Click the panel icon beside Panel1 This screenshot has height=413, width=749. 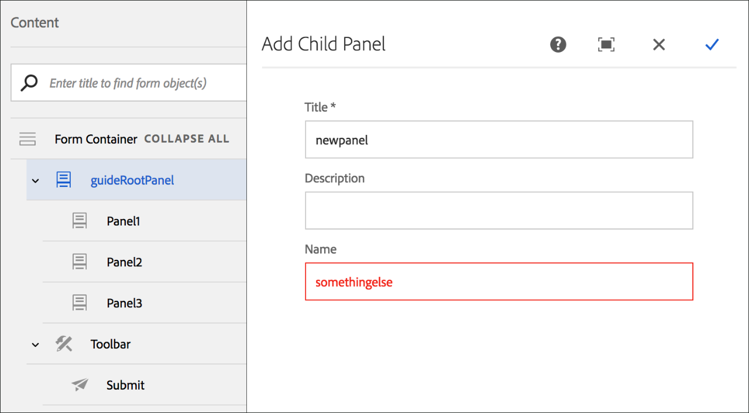[x=80, y=221]
